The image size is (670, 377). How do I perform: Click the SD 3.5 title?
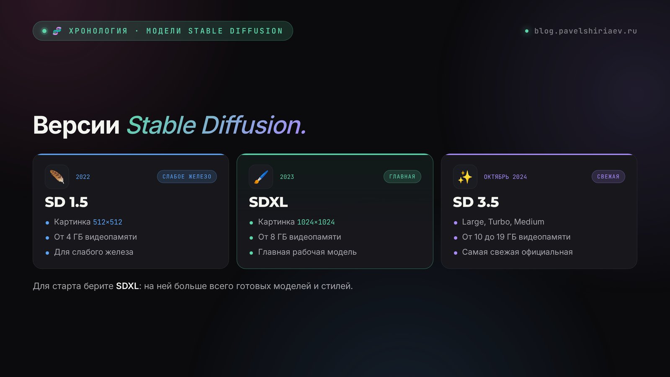pos(476,202)
